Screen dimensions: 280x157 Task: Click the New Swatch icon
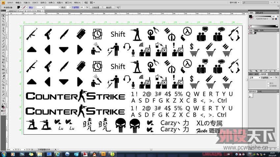point(270,71)
